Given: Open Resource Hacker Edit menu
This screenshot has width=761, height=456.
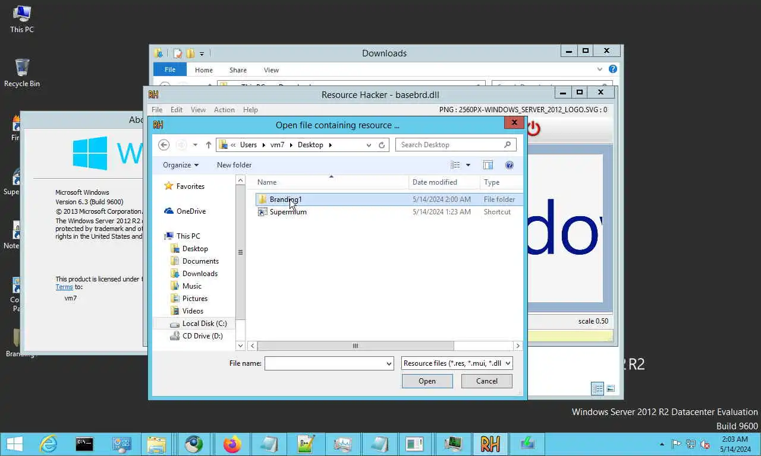Looking at the screenshot, I should pyautogui.click(x=177, y=110).
